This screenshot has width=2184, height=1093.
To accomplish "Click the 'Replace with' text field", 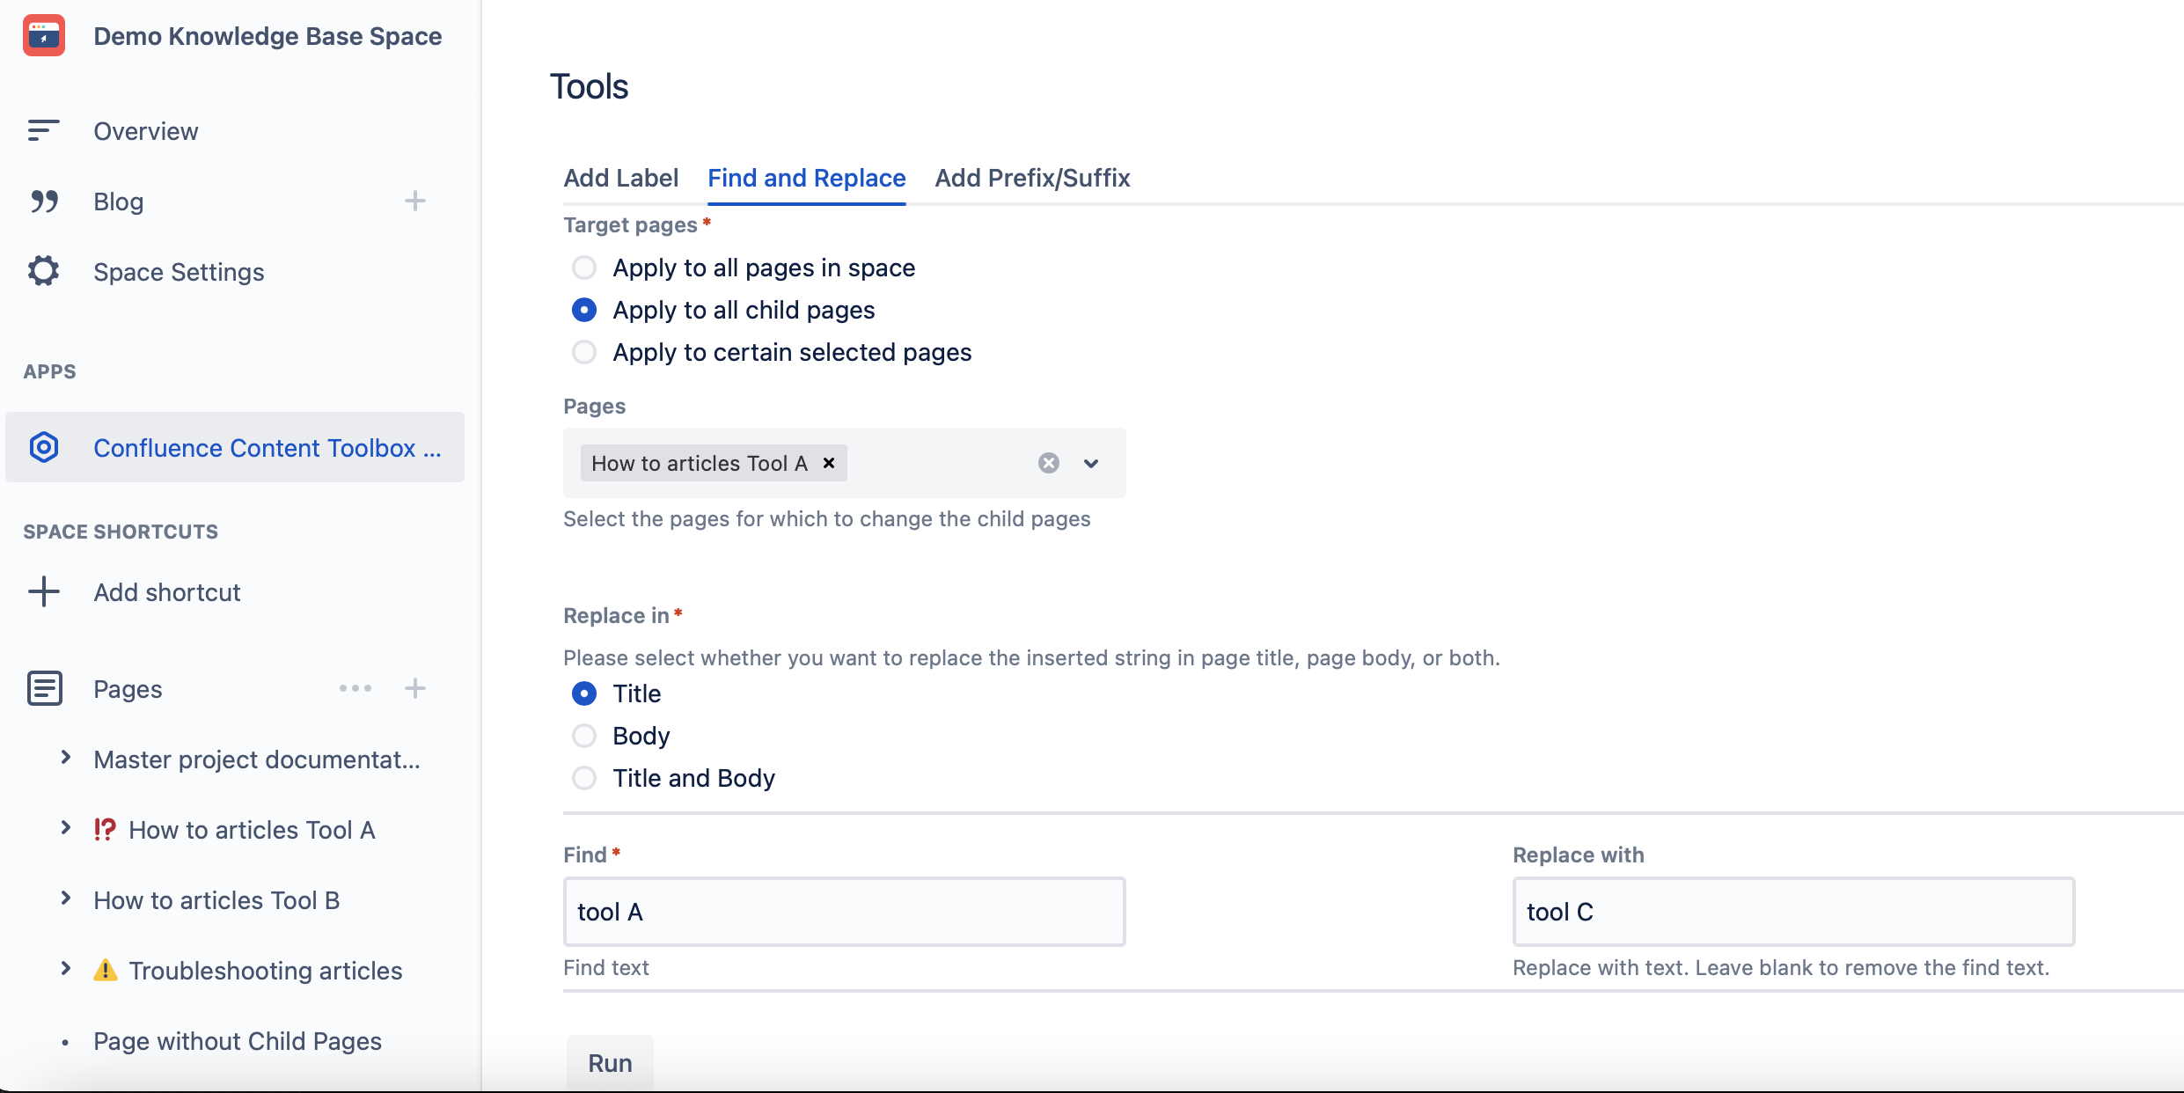I will point(1793,912).
